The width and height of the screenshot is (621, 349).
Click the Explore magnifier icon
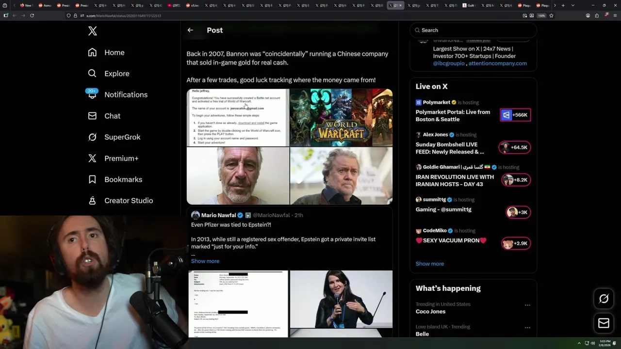(92, 74)
